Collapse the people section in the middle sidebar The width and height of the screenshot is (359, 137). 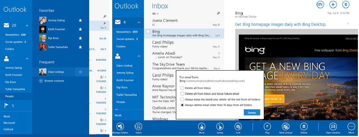pos(139,56)
